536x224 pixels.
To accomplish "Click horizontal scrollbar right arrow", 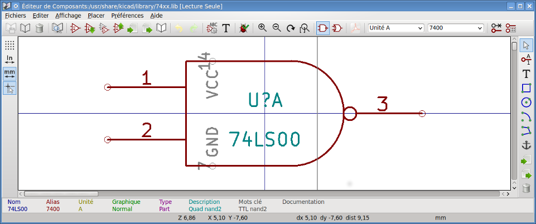I will coord(509,194).
